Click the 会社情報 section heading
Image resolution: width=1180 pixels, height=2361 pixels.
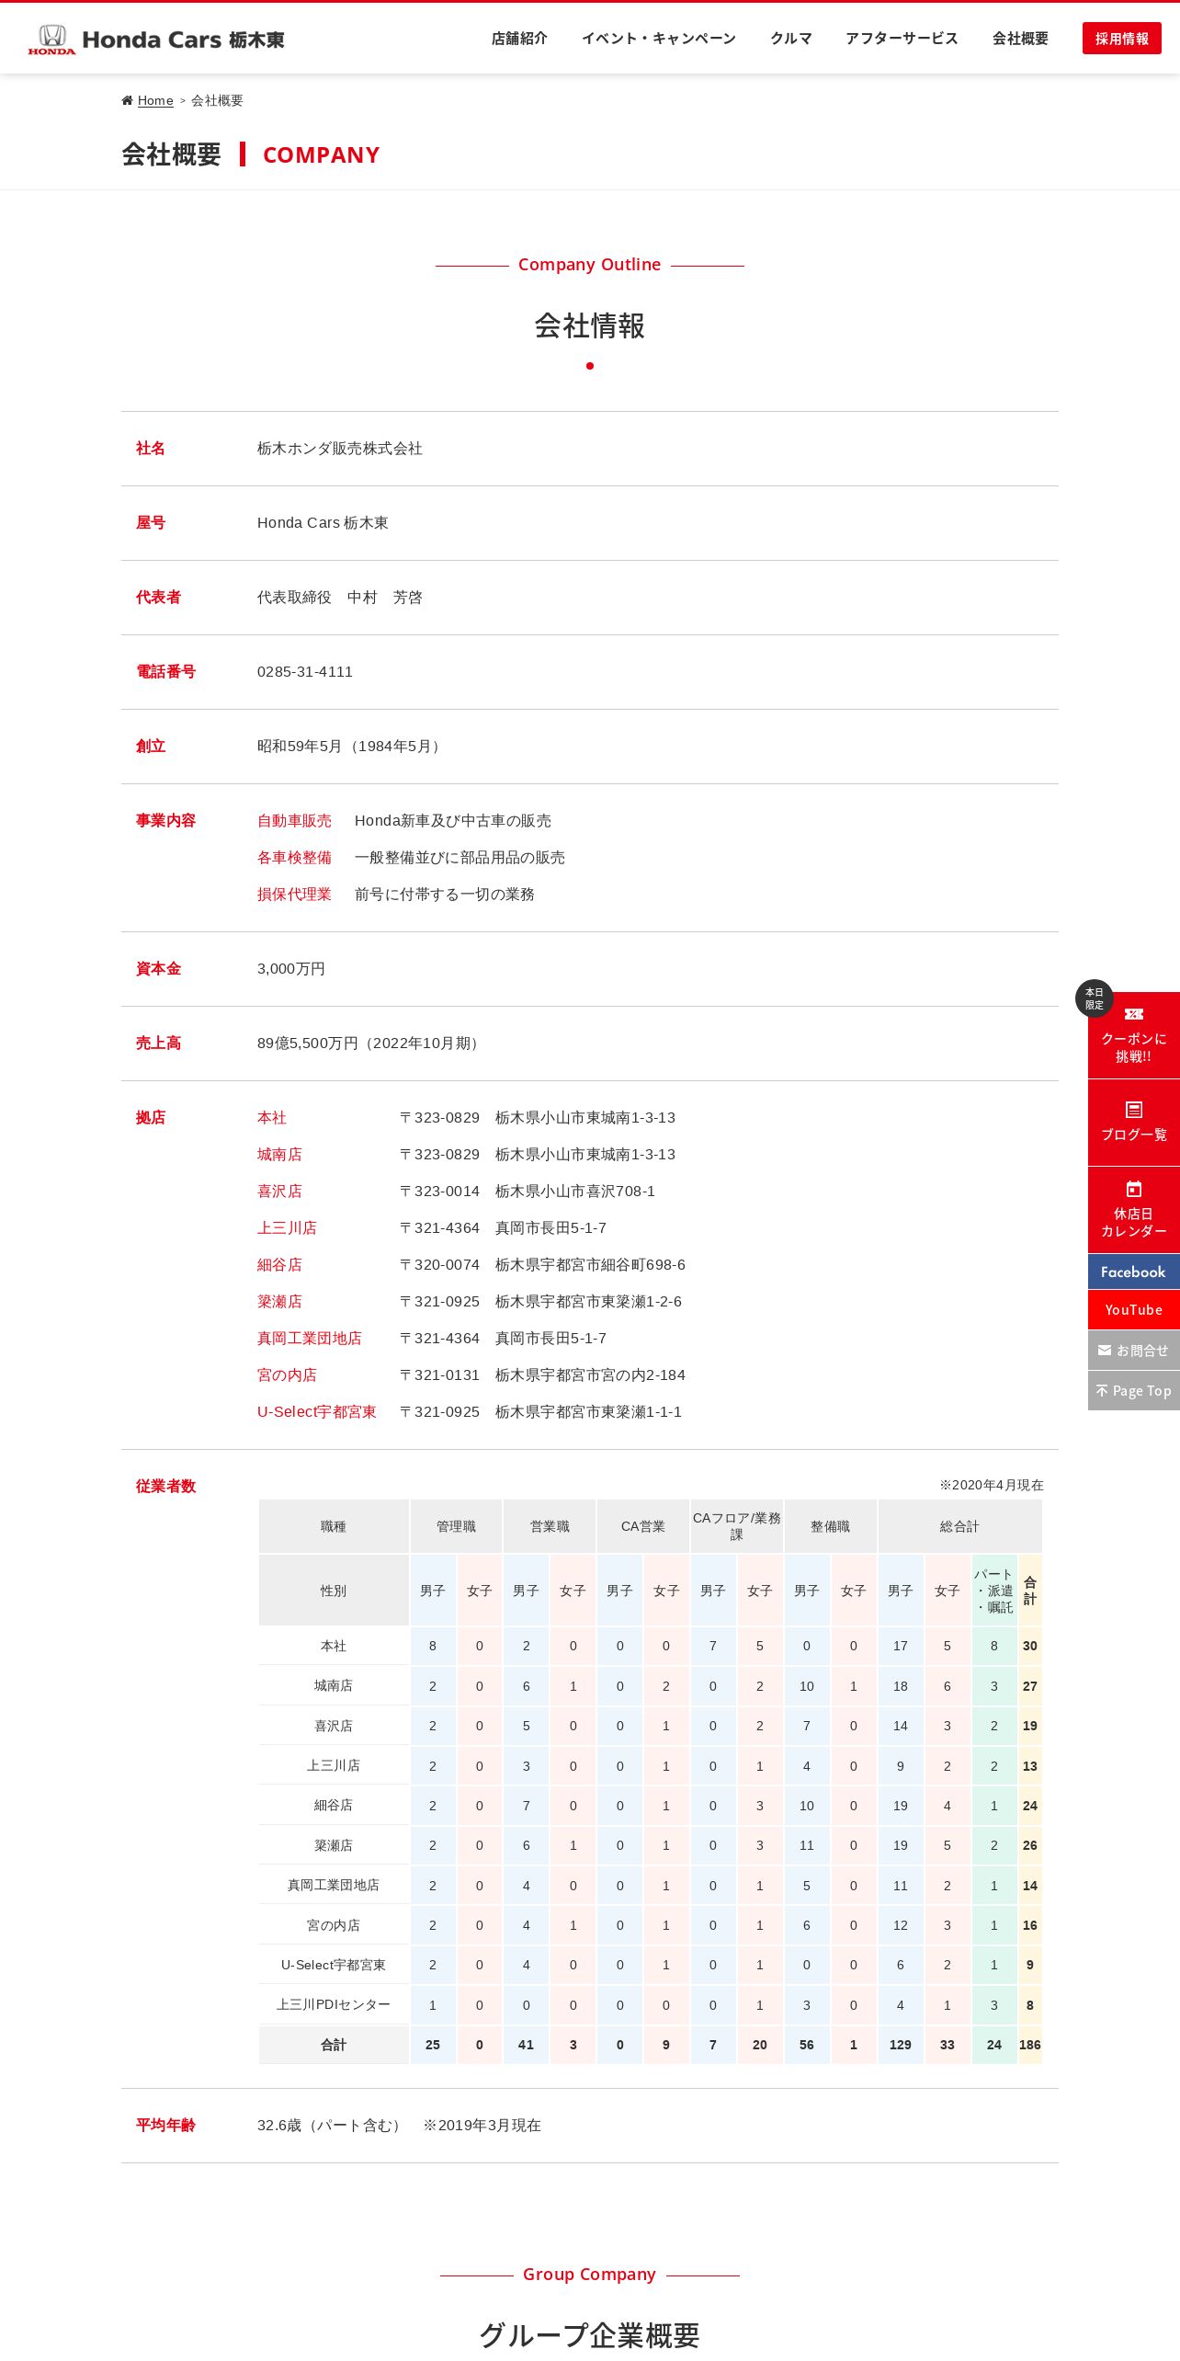(x=590, y=325)
